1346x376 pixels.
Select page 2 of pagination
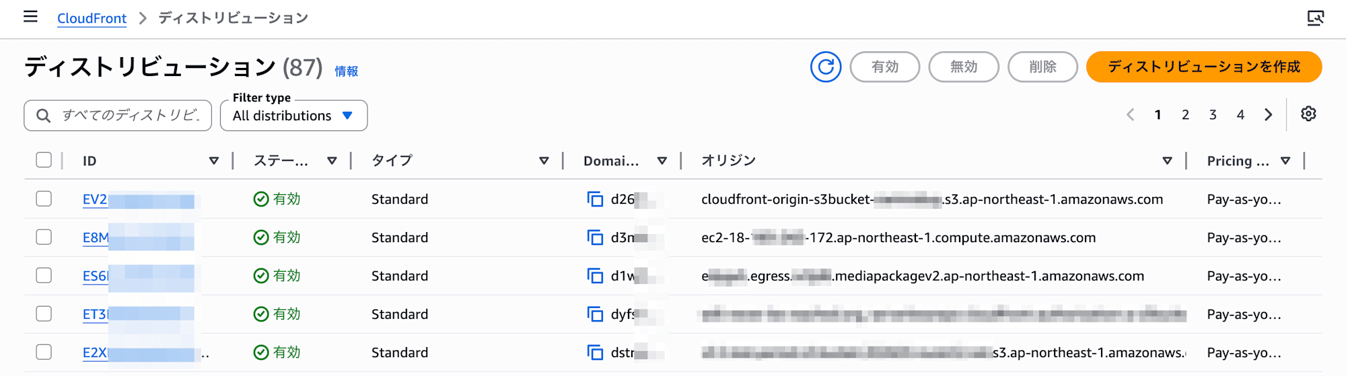[1185, 115]
